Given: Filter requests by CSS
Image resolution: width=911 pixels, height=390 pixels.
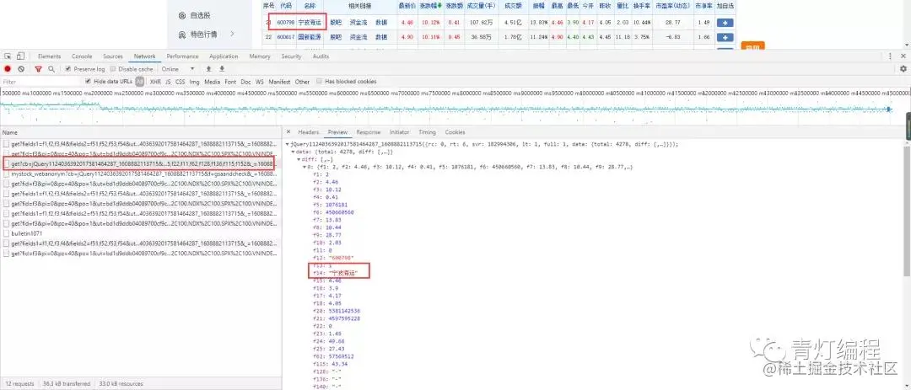Looking at the screenshot, I should 181,82.
